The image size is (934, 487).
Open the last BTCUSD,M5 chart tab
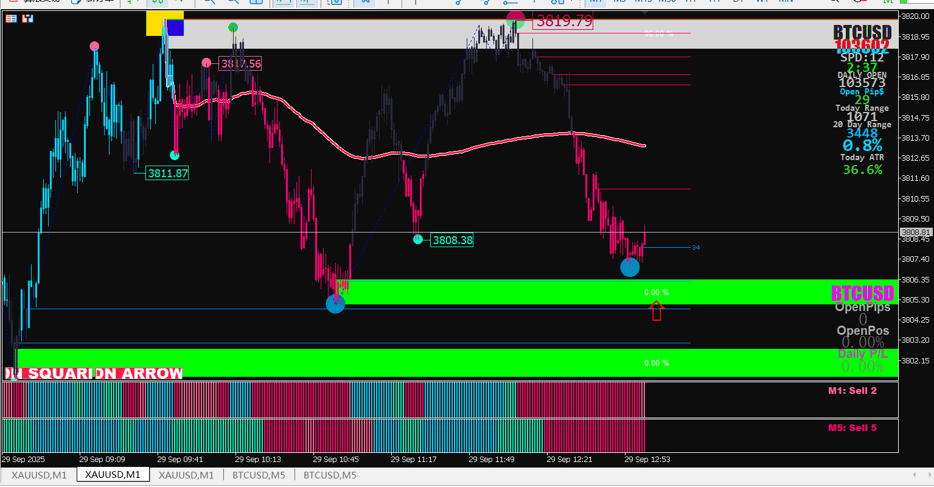(330, 475)
